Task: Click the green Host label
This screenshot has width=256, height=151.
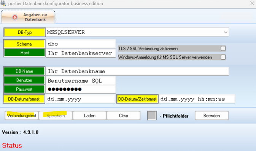Action: point(24,53)
